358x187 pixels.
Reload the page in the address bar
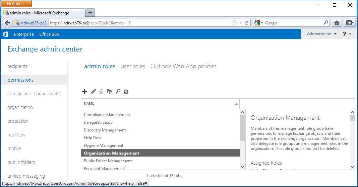tap(247, 23)
